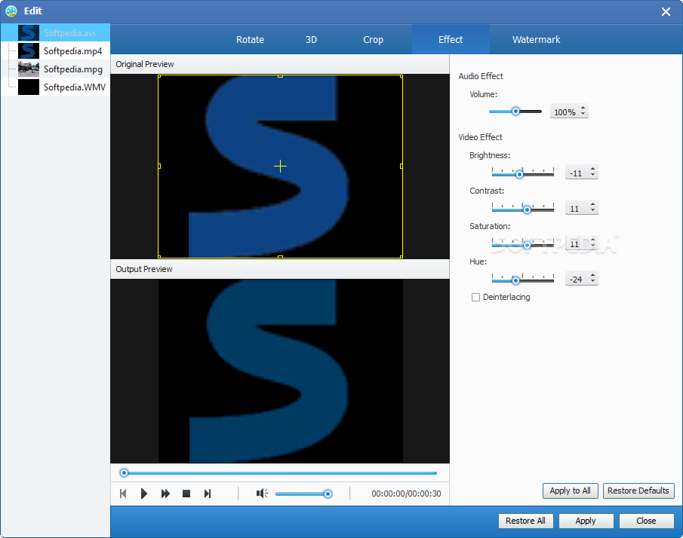
Task: Open the Watermark tab
Action: pos(536,40)
